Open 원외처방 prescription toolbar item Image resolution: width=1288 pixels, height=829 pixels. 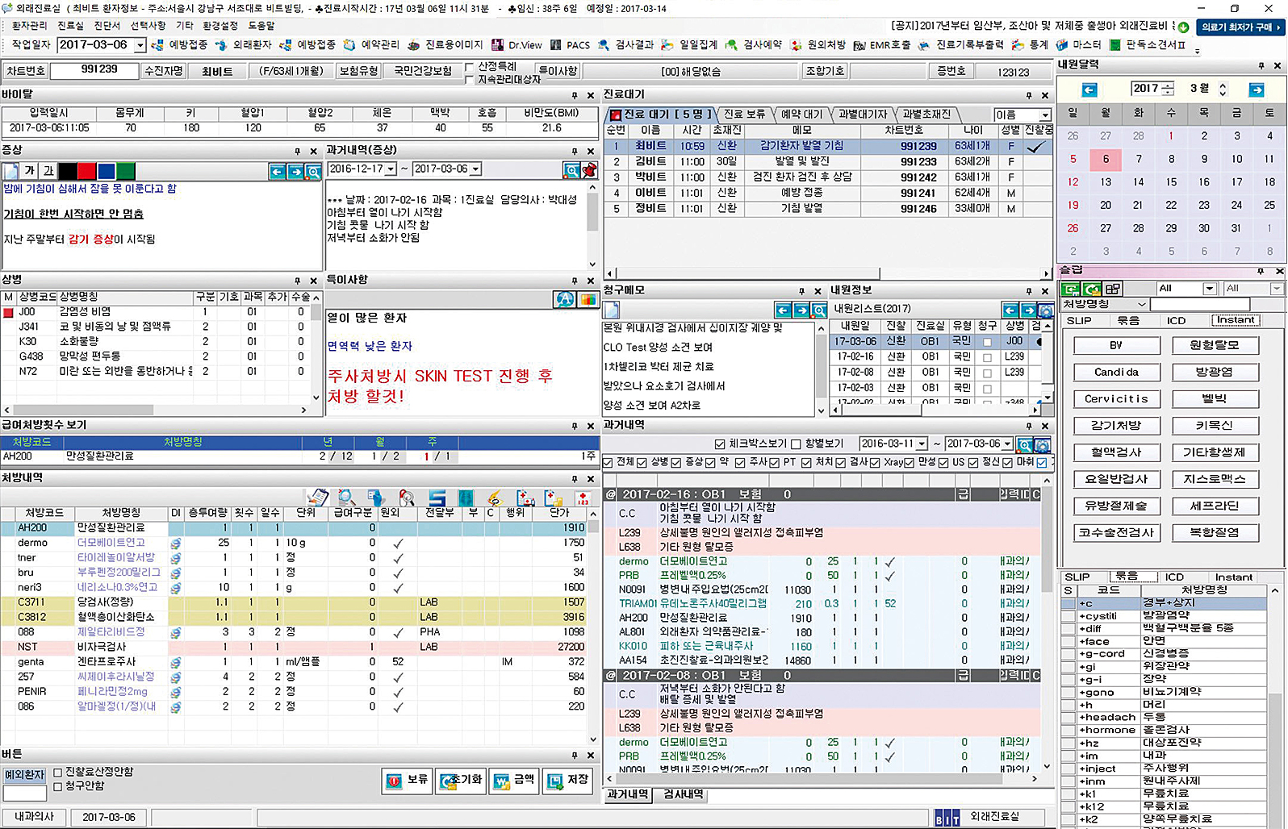[x=818, y=45]
